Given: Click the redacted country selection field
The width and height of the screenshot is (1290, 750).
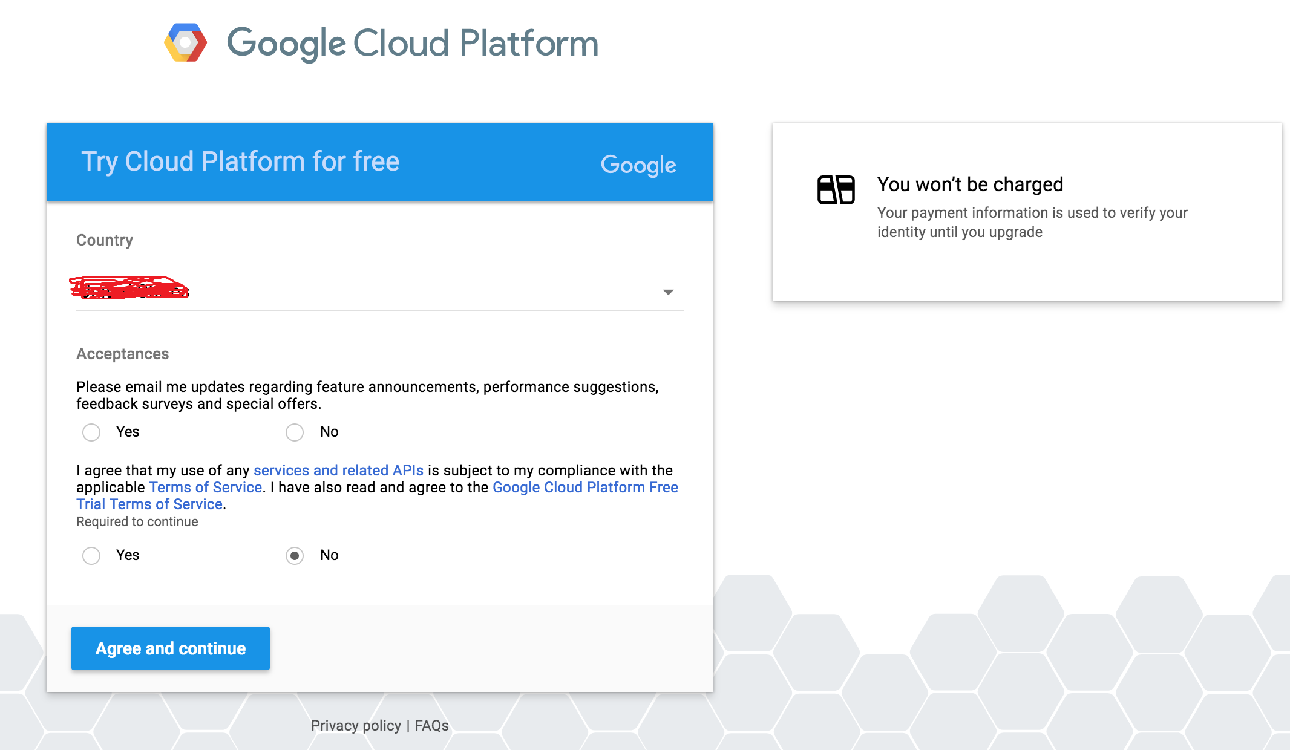Looking at the screenshot, I should (129, 289).
